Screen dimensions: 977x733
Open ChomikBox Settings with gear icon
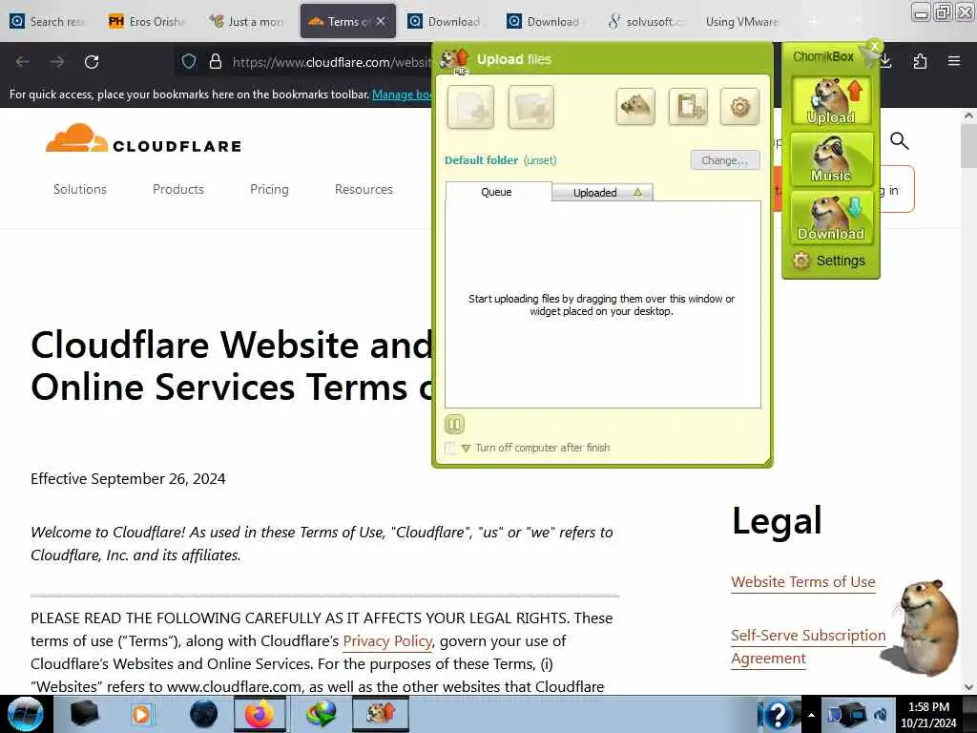(829, 261)
